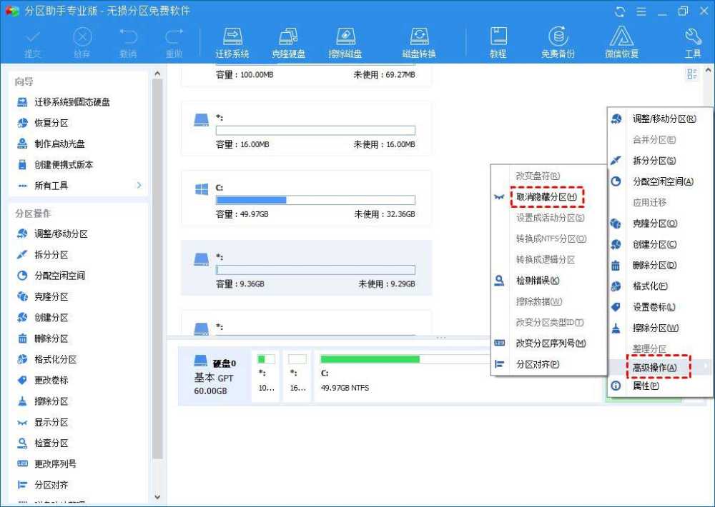This screenshot has width=715, height=507.
Task: Open the 磁盘转换 conversion tool
Action: pos(419,41)
